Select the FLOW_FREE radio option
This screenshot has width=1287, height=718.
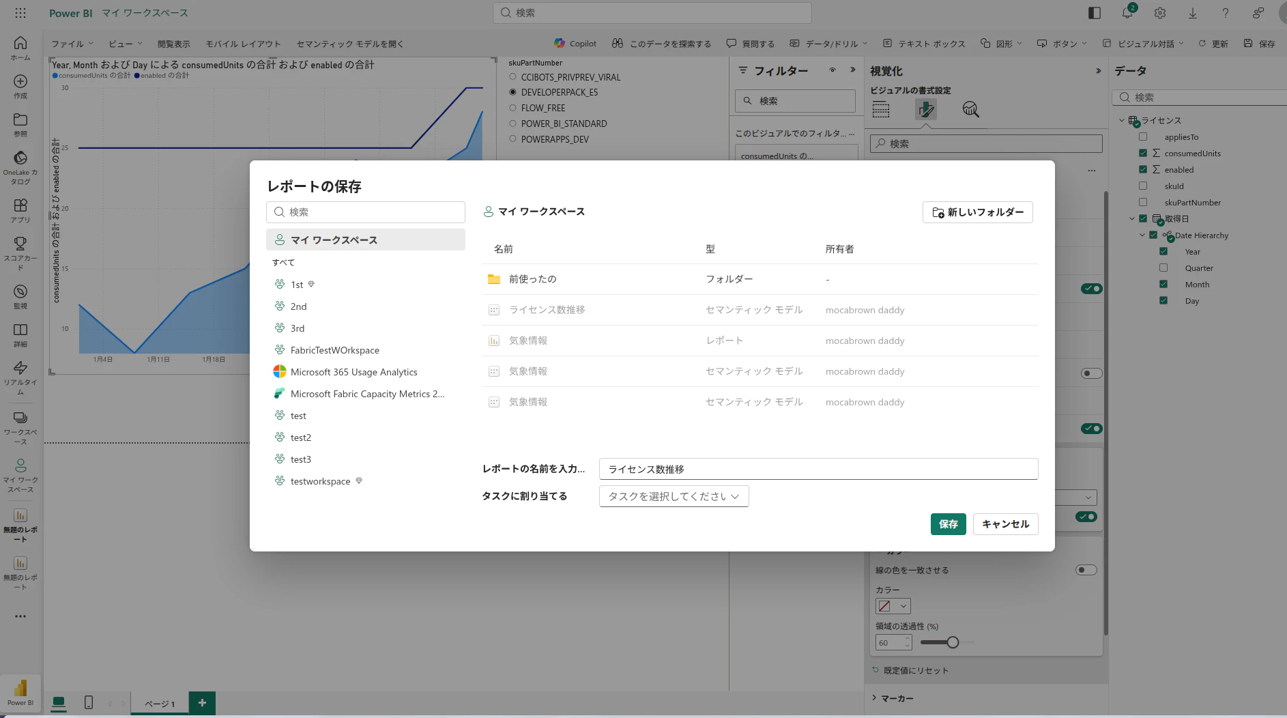(x=513, y=108)
